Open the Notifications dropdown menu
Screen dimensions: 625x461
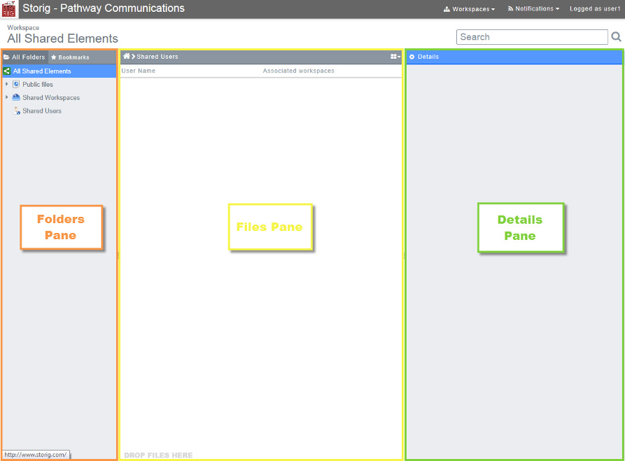click(x=533, y=9)
